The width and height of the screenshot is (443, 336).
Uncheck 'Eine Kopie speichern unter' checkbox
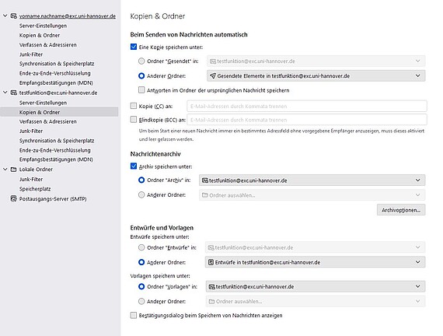134,47
